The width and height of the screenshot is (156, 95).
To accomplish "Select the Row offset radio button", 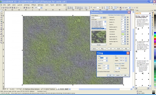I will [x=116, y=66].
